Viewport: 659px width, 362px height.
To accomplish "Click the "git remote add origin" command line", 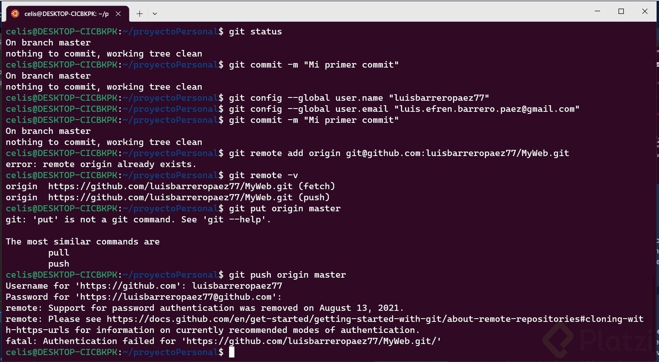I will point(399,153).
